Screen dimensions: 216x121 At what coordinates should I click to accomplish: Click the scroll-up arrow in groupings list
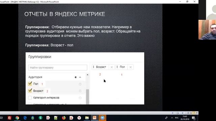tap(88, 75)
